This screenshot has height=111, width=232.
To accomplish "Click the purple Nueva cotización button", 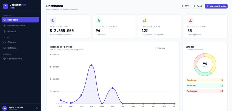I will click(x=216, y=6).
